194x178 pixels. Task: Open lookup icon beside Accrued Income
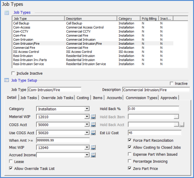coord(93,155)
